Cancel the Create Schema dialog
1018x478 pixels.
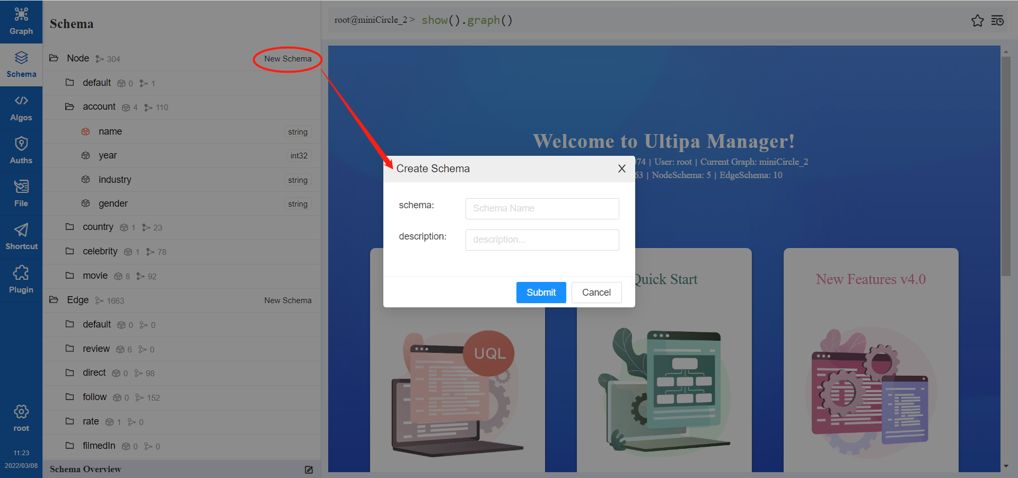596,293
